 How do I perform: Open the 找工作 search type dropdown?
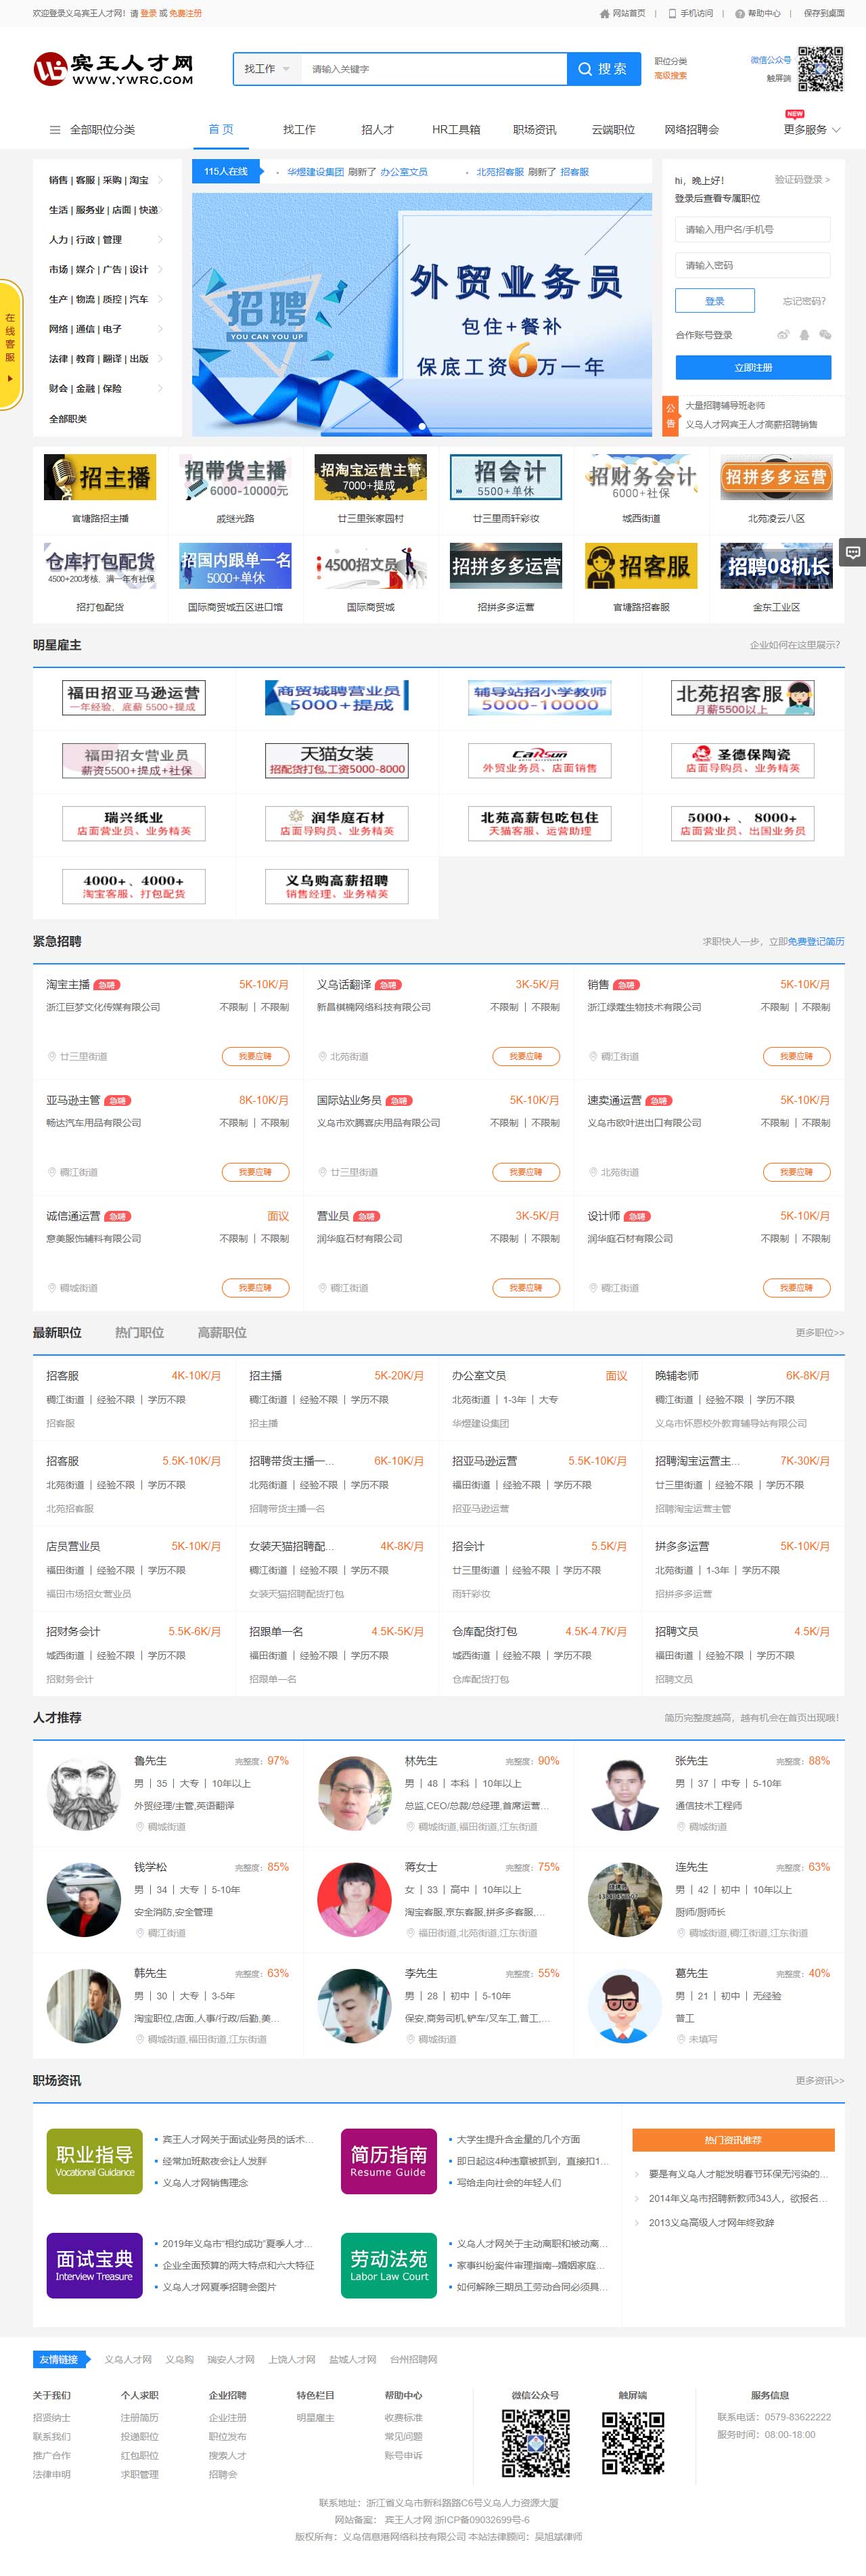tap(266, 69)
